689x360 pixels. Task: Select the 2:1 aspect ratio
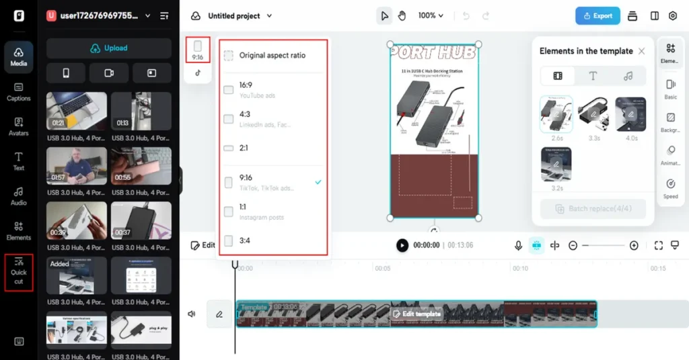[x=273, y=148]
